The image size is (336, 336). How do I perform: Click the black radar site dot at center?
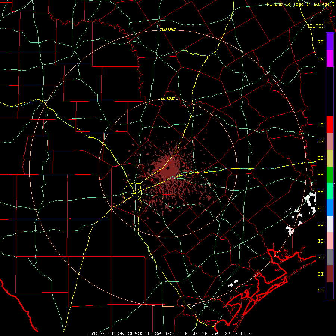[168, 168]
